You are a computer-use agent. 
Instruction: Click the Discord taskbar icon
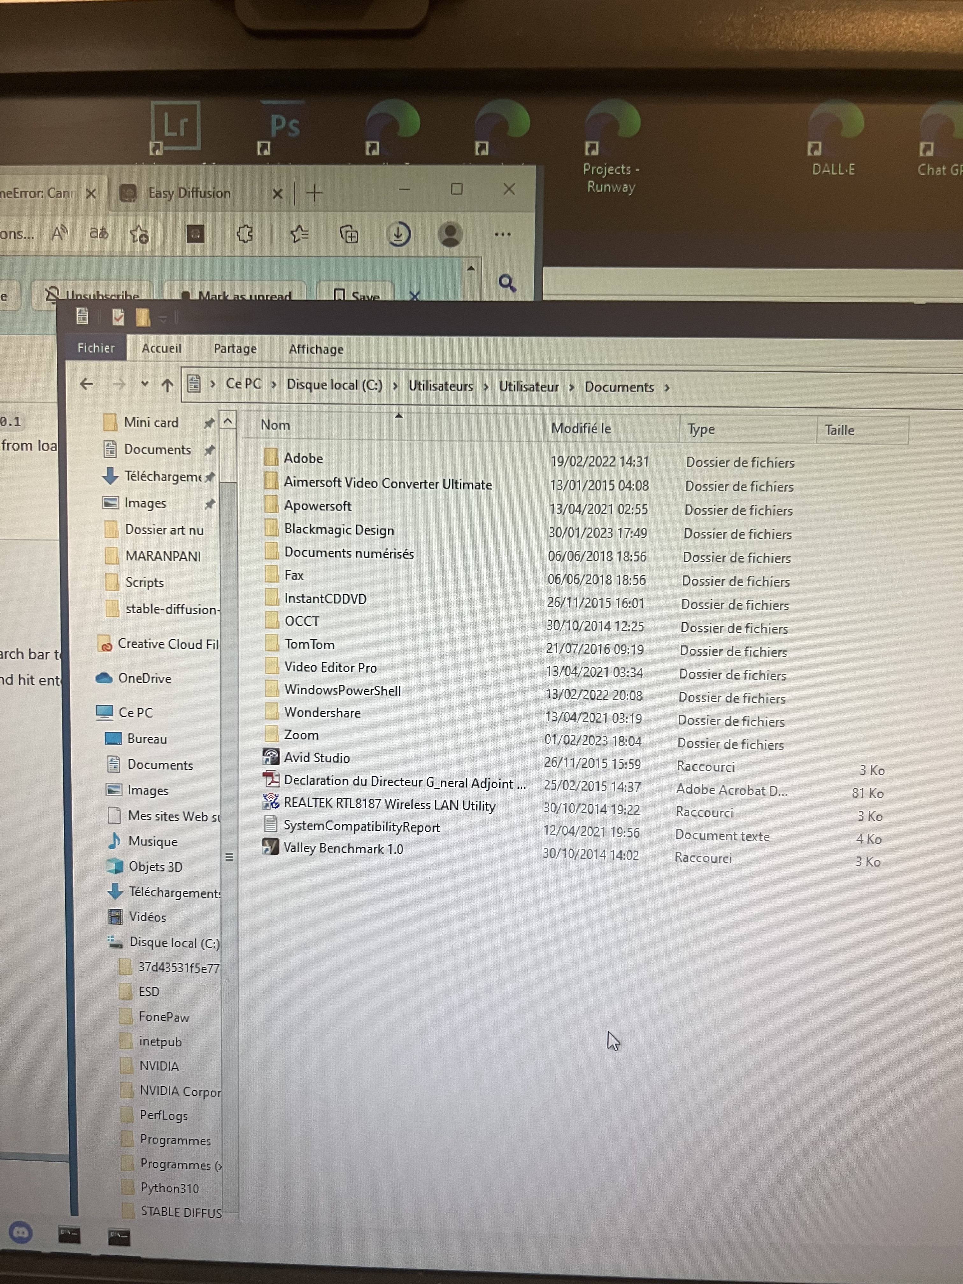[21, 1232]
